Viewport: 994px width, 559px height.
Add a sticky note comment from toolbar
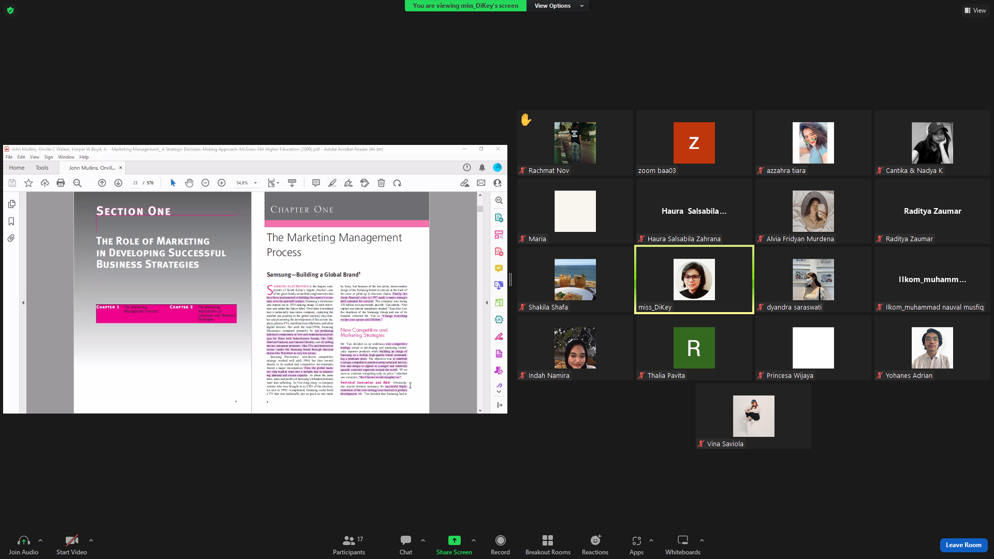tap(316, 183)
